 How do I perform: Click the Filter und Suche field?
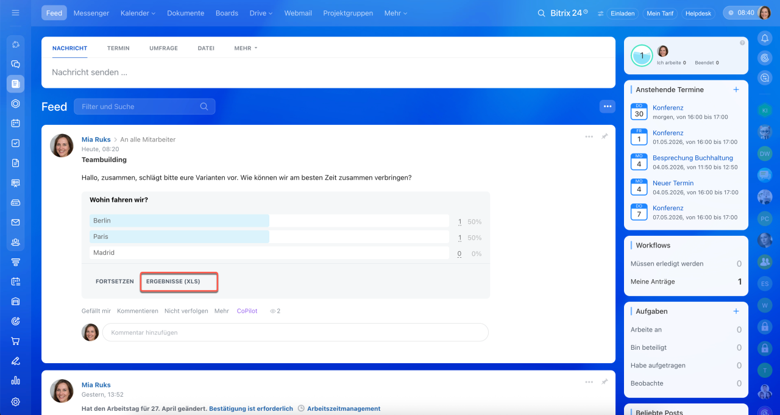pos(140,107)
